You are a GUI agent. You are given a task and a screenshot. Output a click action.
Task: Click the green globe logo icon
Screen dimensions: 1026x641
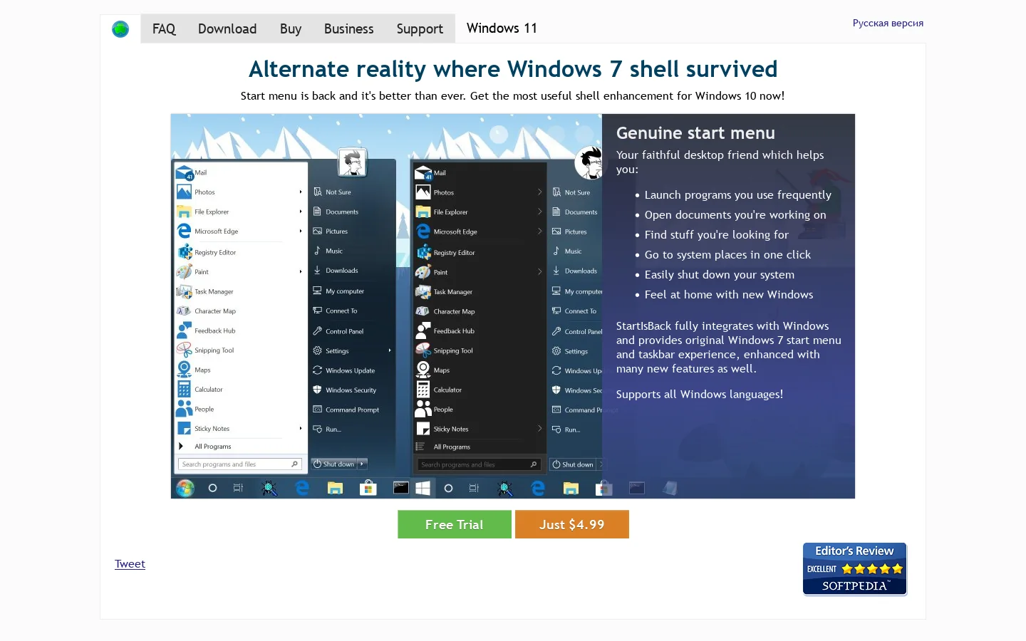click(x=120, y=29)
